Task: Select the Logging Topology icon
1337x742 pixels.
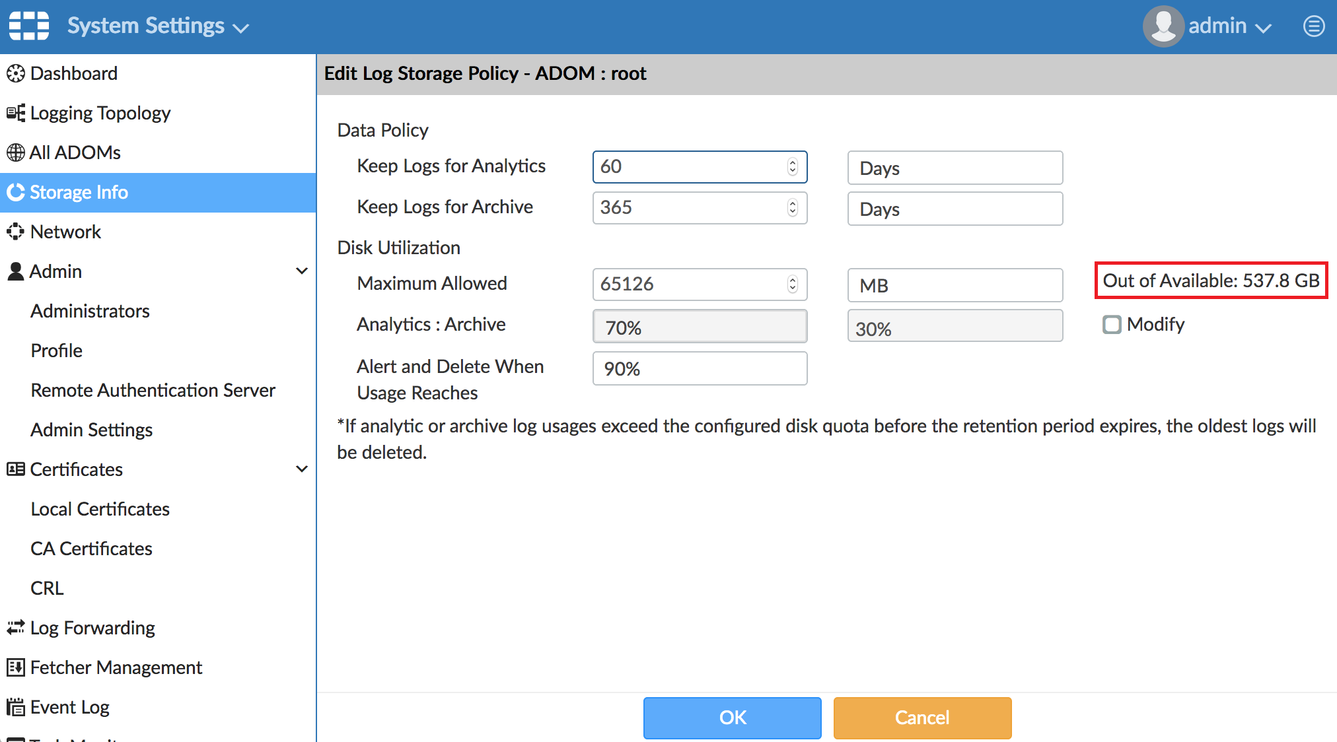Action: (x=15, y=112)
